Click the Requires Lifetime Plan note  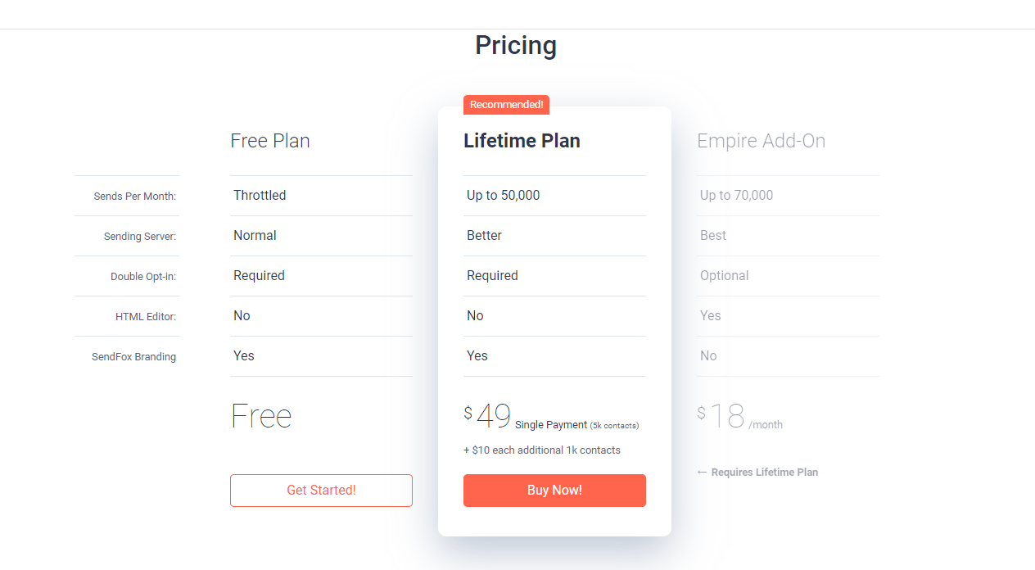[x=757, y=472]
